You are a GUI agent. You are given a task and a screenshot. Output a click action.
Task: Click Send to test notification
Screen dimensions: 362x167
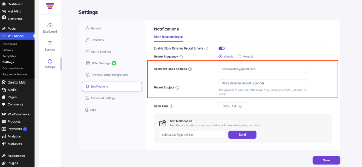pos(242,135)
